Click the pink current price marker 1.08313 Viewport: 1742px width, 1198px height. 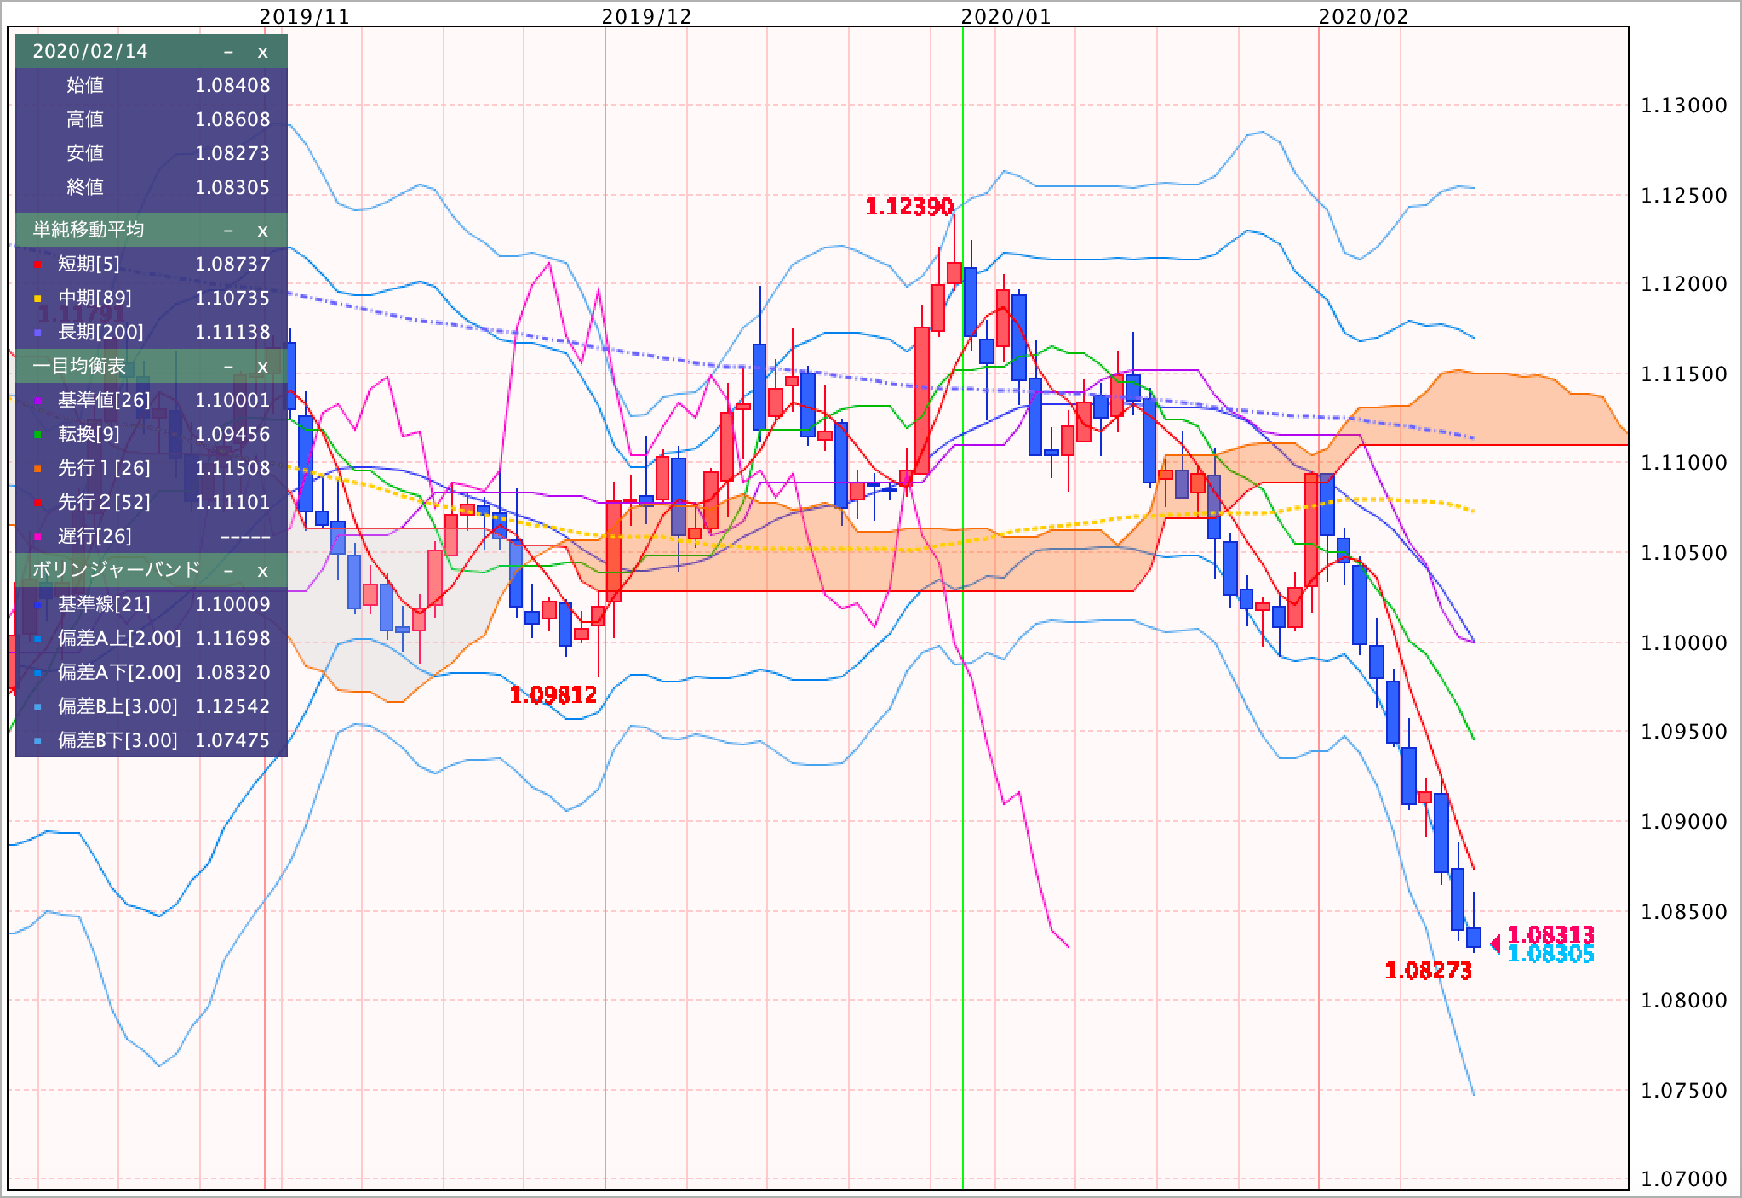1550,936
